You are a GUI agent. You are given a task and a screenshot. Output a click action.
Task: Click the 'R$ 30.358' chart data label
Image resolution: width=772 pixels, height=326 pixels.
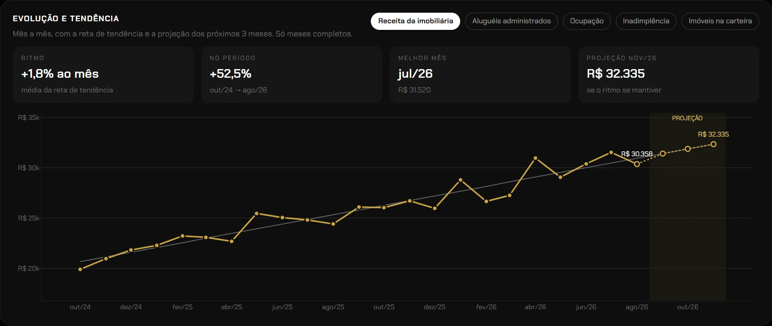click(637, 154)
